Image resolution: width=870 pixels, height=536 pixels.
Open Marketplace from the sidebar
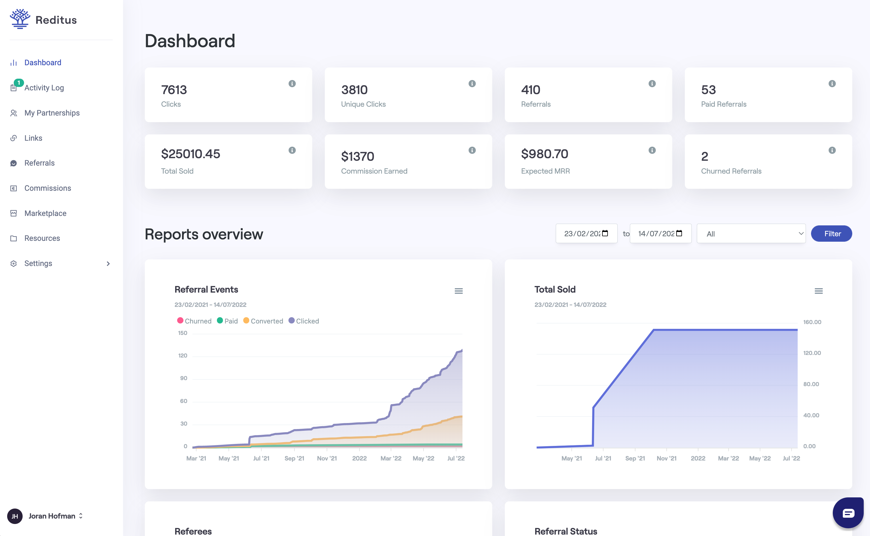coord(45,213)
